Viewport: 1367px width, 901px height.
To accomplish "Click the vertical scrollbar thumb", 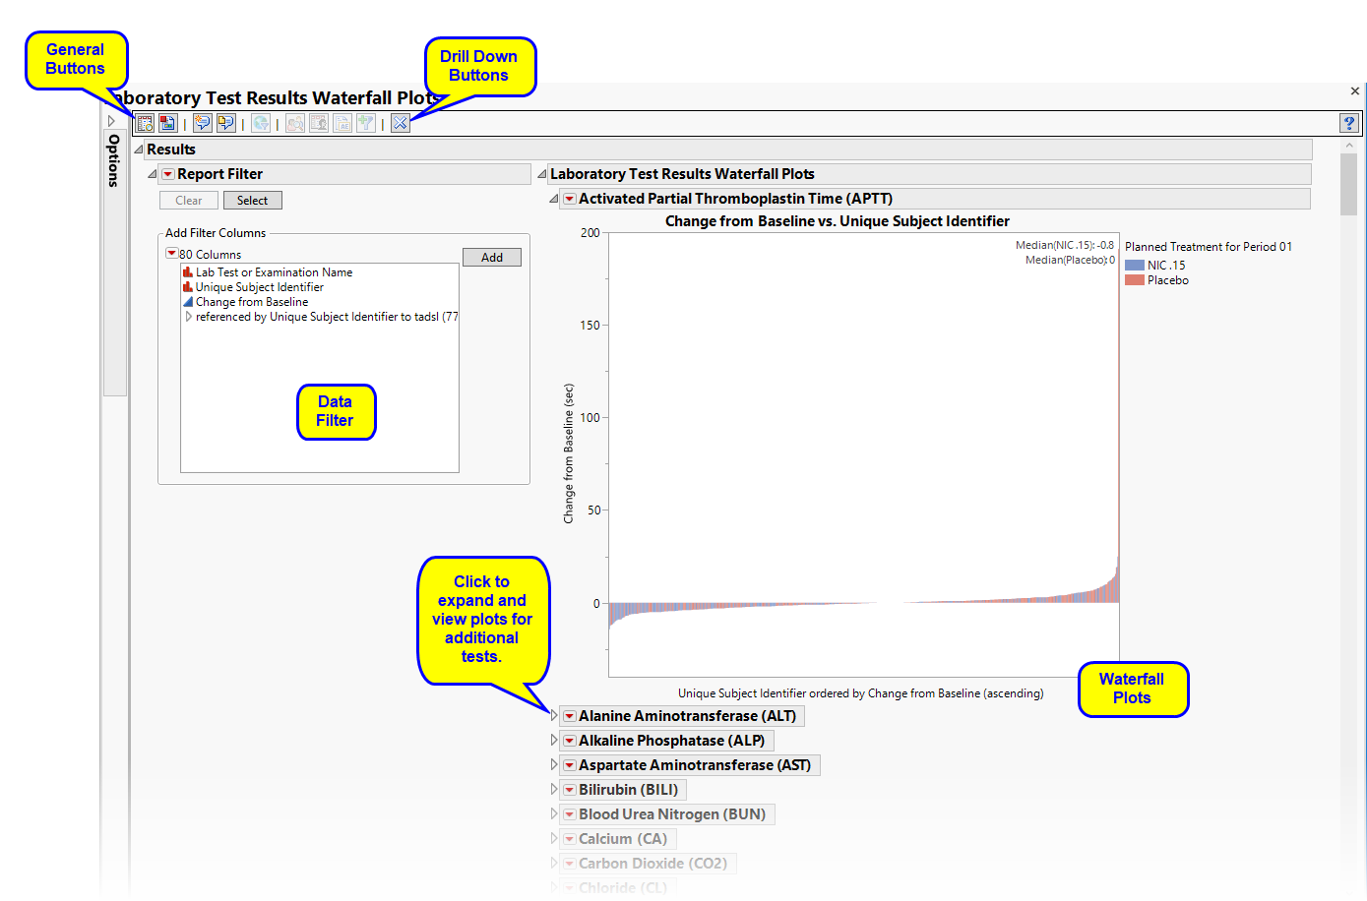I will point(1348,184).
